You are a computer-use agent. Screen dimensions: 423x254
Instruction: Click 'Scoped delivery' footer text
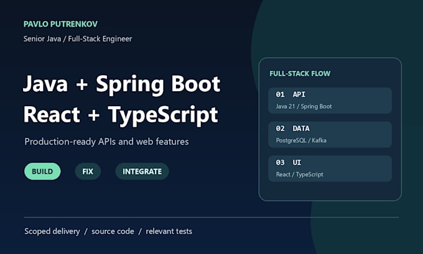click(x=52, y=232)
